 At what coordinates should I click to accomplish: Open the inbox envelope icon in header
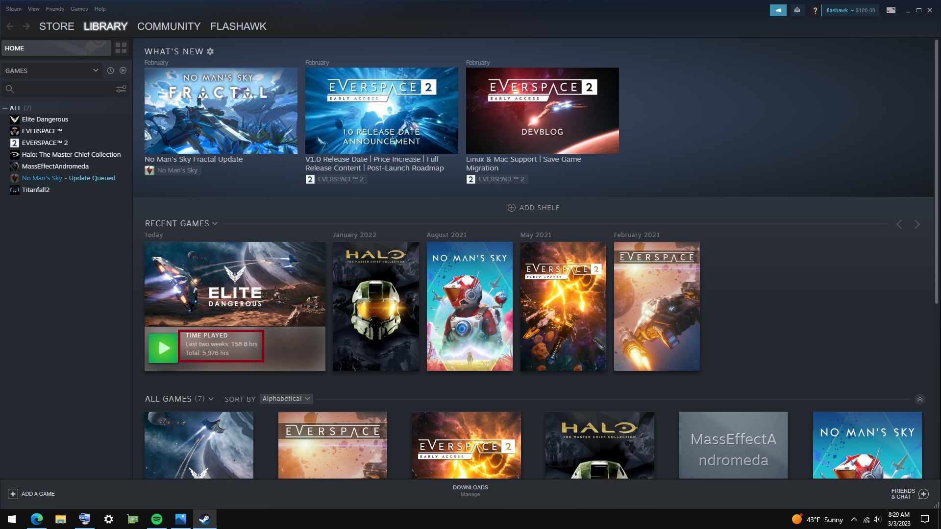(x=797, y=10)
